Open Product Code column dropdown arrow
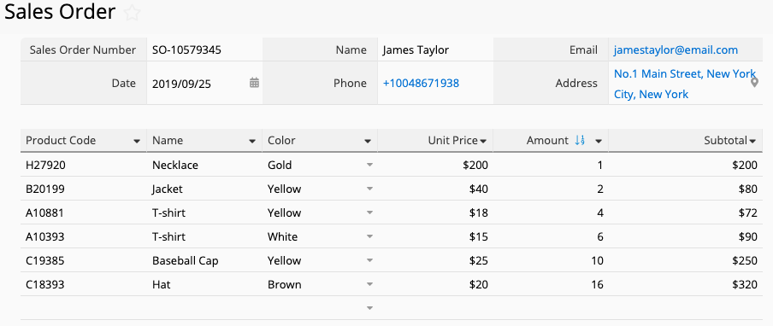The height and width of the screenshot is (326, 773). (x=137, y=142)
